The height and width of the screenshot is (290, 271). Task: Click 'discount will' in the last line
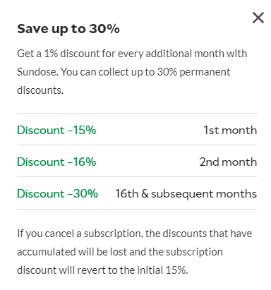[x=46, y=270]
